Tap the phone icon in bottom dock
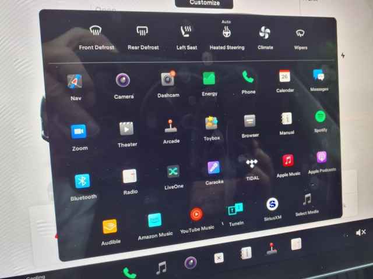This screenshot has width=373, height=279. [129, 273]
